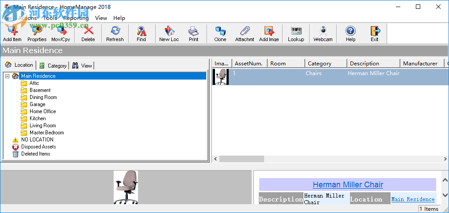Click the chair thumbnail in the item row
Viewport: 449px width, 213px height.
(220, 77)
